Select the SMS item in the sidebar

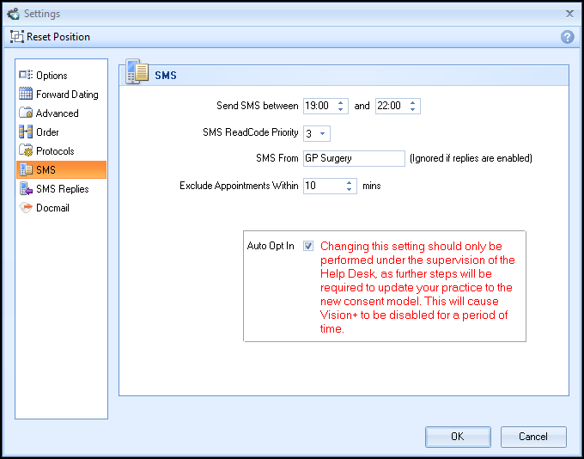tap(60, 170)
